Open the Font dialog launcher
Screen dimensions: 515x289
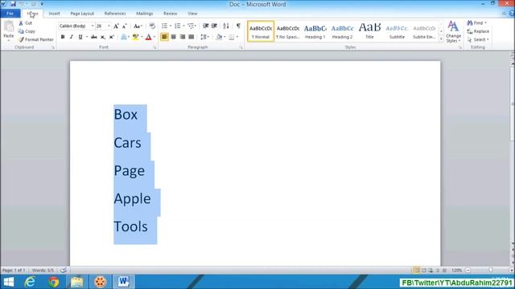154,48
